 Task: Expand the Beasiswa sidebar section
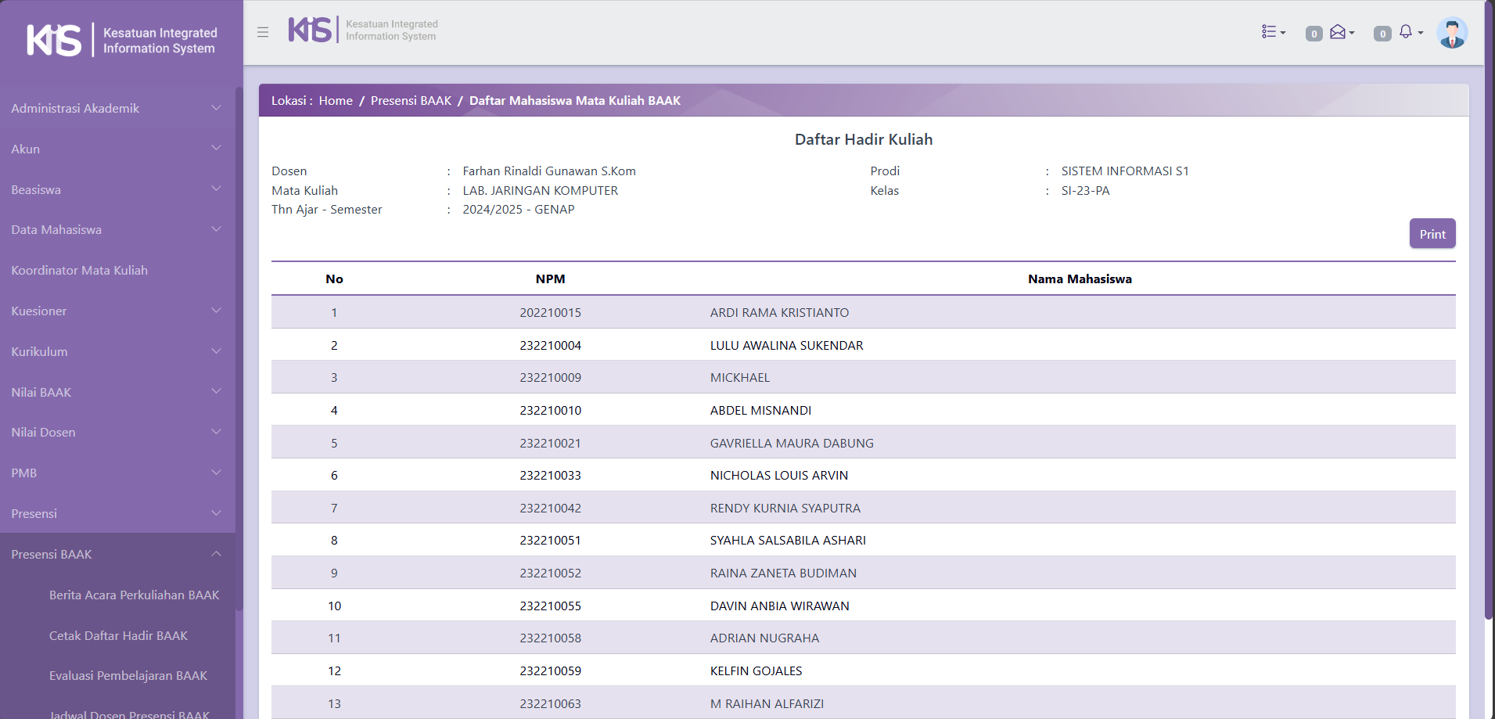(x=117, y=189)
